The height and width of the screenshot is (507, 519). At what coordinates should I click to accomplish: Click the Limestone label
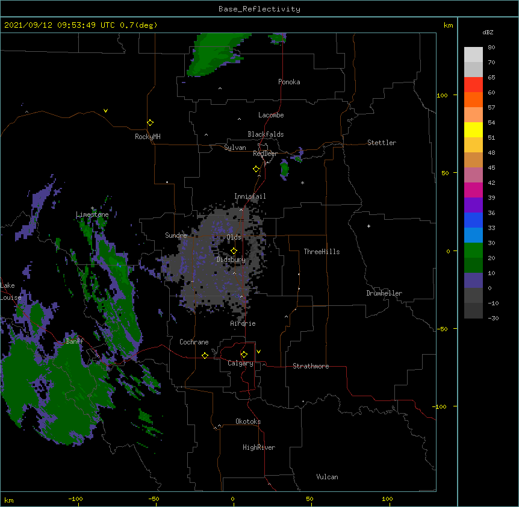[92, 214]
